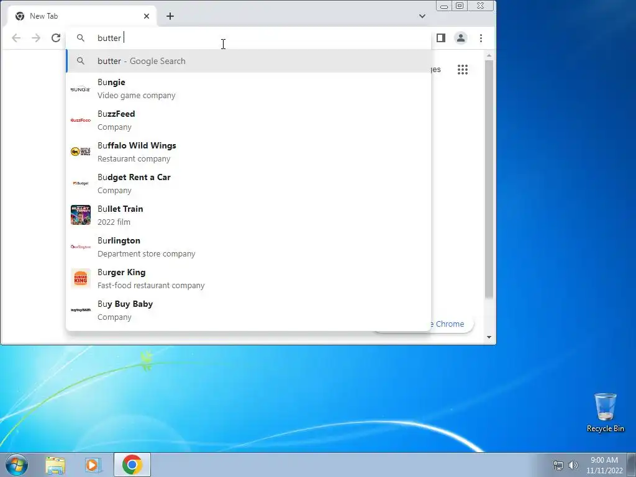
Task: Open the Recycle Bin desktop icon
Action: [605, 413]
